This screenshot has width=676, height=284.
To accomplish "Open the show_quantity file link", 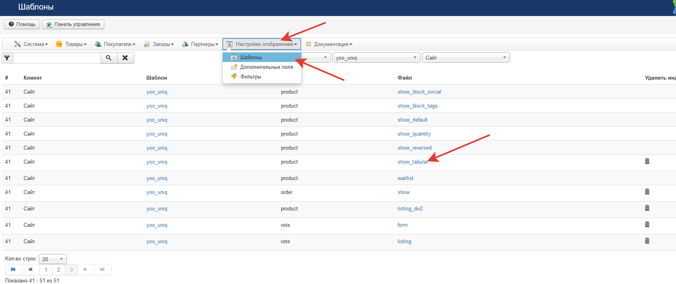I will (x=414, y=134).
